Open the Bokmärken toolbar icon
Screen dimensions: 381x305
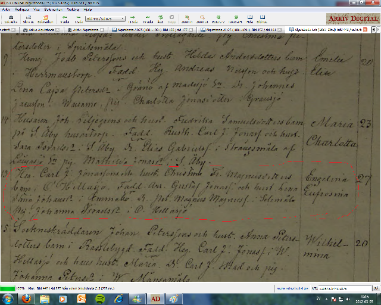coord(45,18)
